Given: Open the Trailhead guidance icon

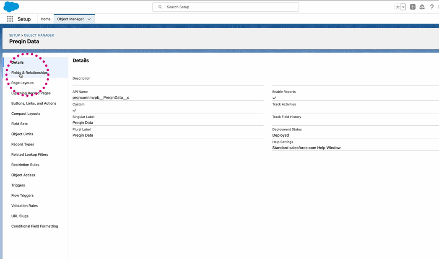Looking at the screenshot, I should tap(422, 7).
